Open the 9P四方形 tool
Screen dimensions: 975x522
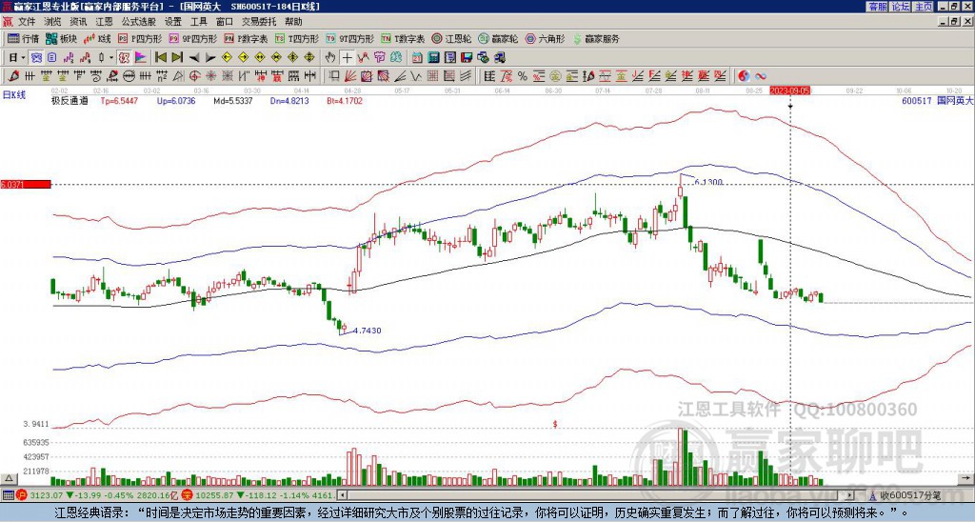click(x=193, y=38)
